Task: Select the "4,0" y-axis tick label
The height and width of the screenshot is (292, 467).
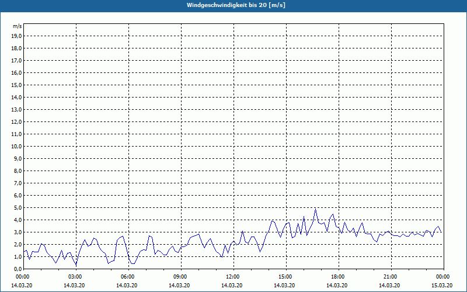Action: [18, 220]
